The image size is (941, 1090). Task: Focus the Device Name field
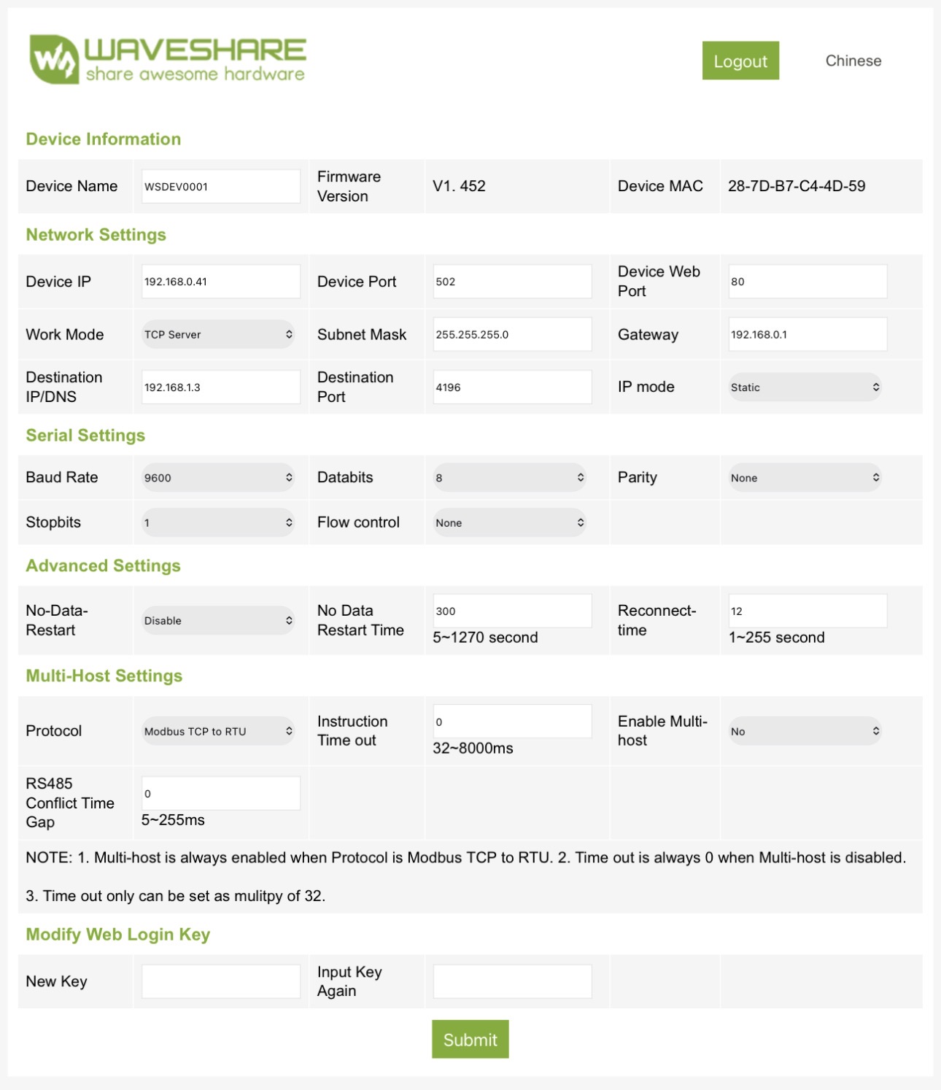point(220,186)
